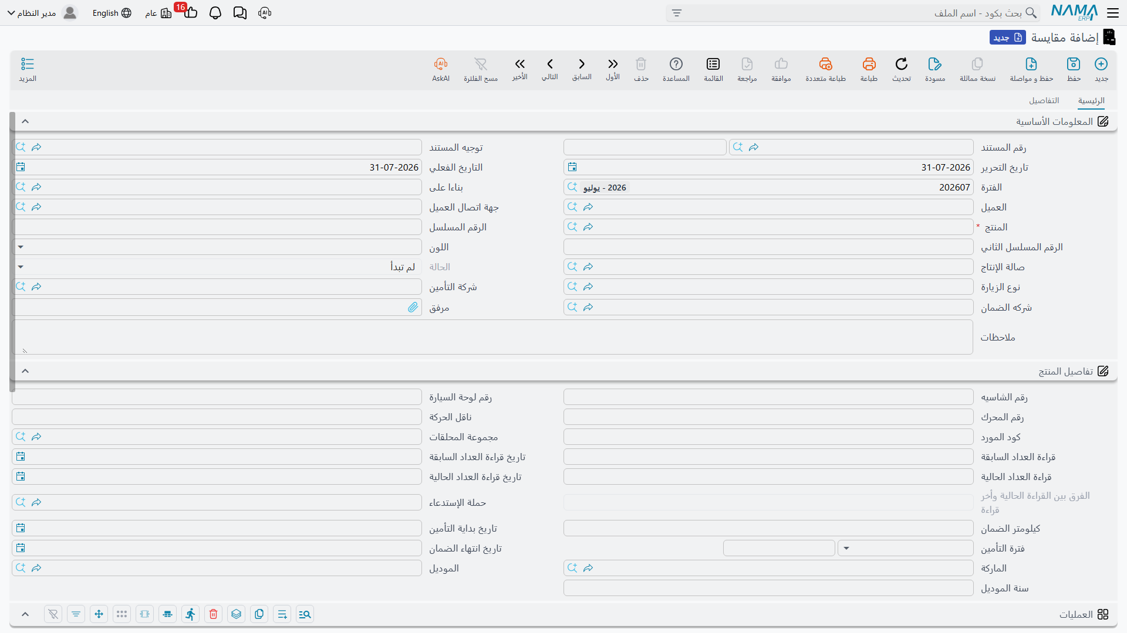
Task: Click the form's vertical scrollbar
Action: click(x=12, y=252)
